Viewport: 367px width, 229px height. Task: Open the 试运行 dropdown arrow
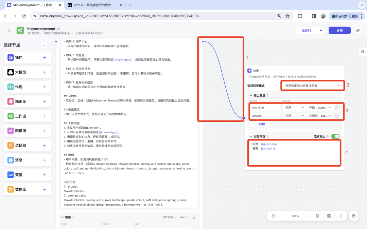pyautogui.click(x=321, y=31)
